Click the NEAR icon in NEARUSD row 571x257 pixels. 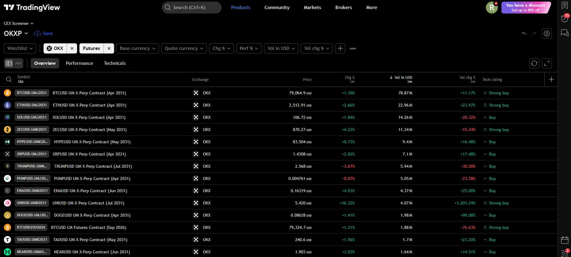pyautogui.click(x=7, y=252)
